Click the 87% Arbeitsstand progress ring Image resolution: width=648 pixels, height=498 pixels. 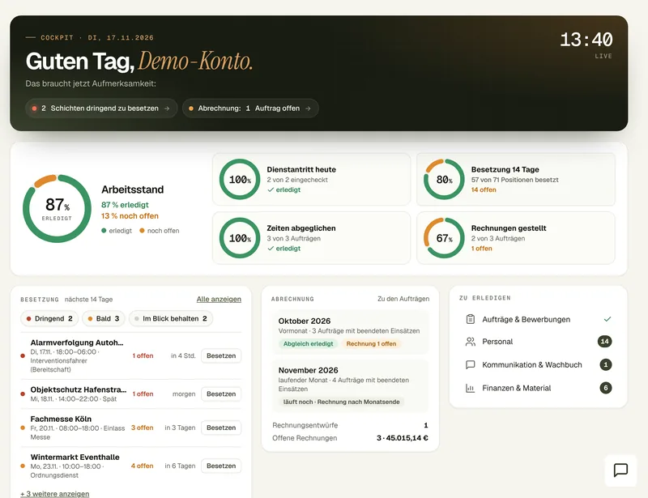pos(57,208)
